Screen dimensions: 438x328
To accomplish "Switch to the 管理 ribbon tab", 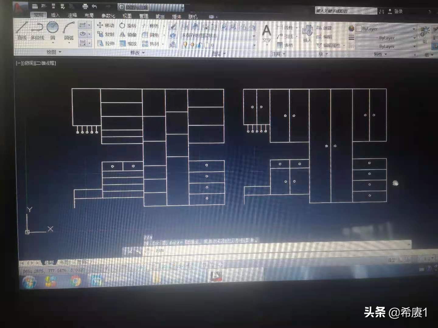I will point(144,16).
